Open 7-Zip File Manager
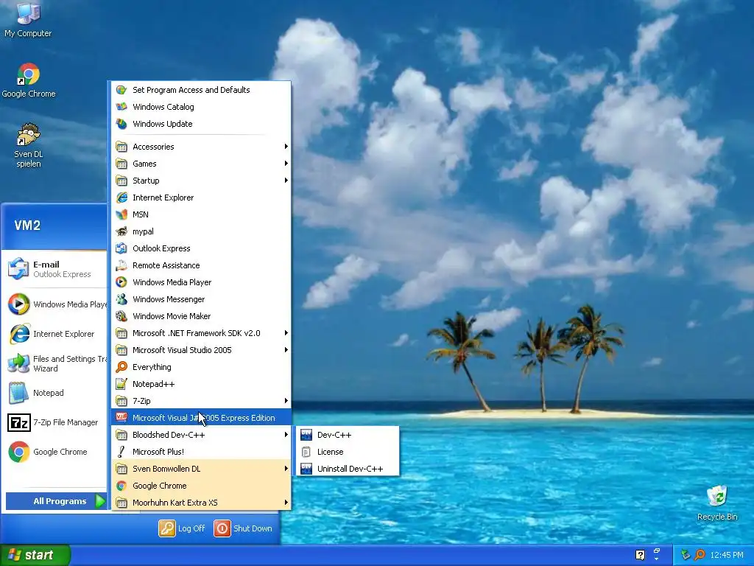 pos(54,422)
